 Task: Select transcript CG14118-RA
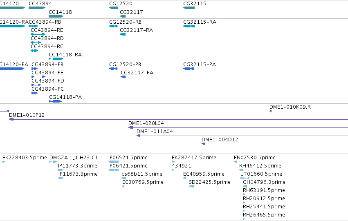56,59
